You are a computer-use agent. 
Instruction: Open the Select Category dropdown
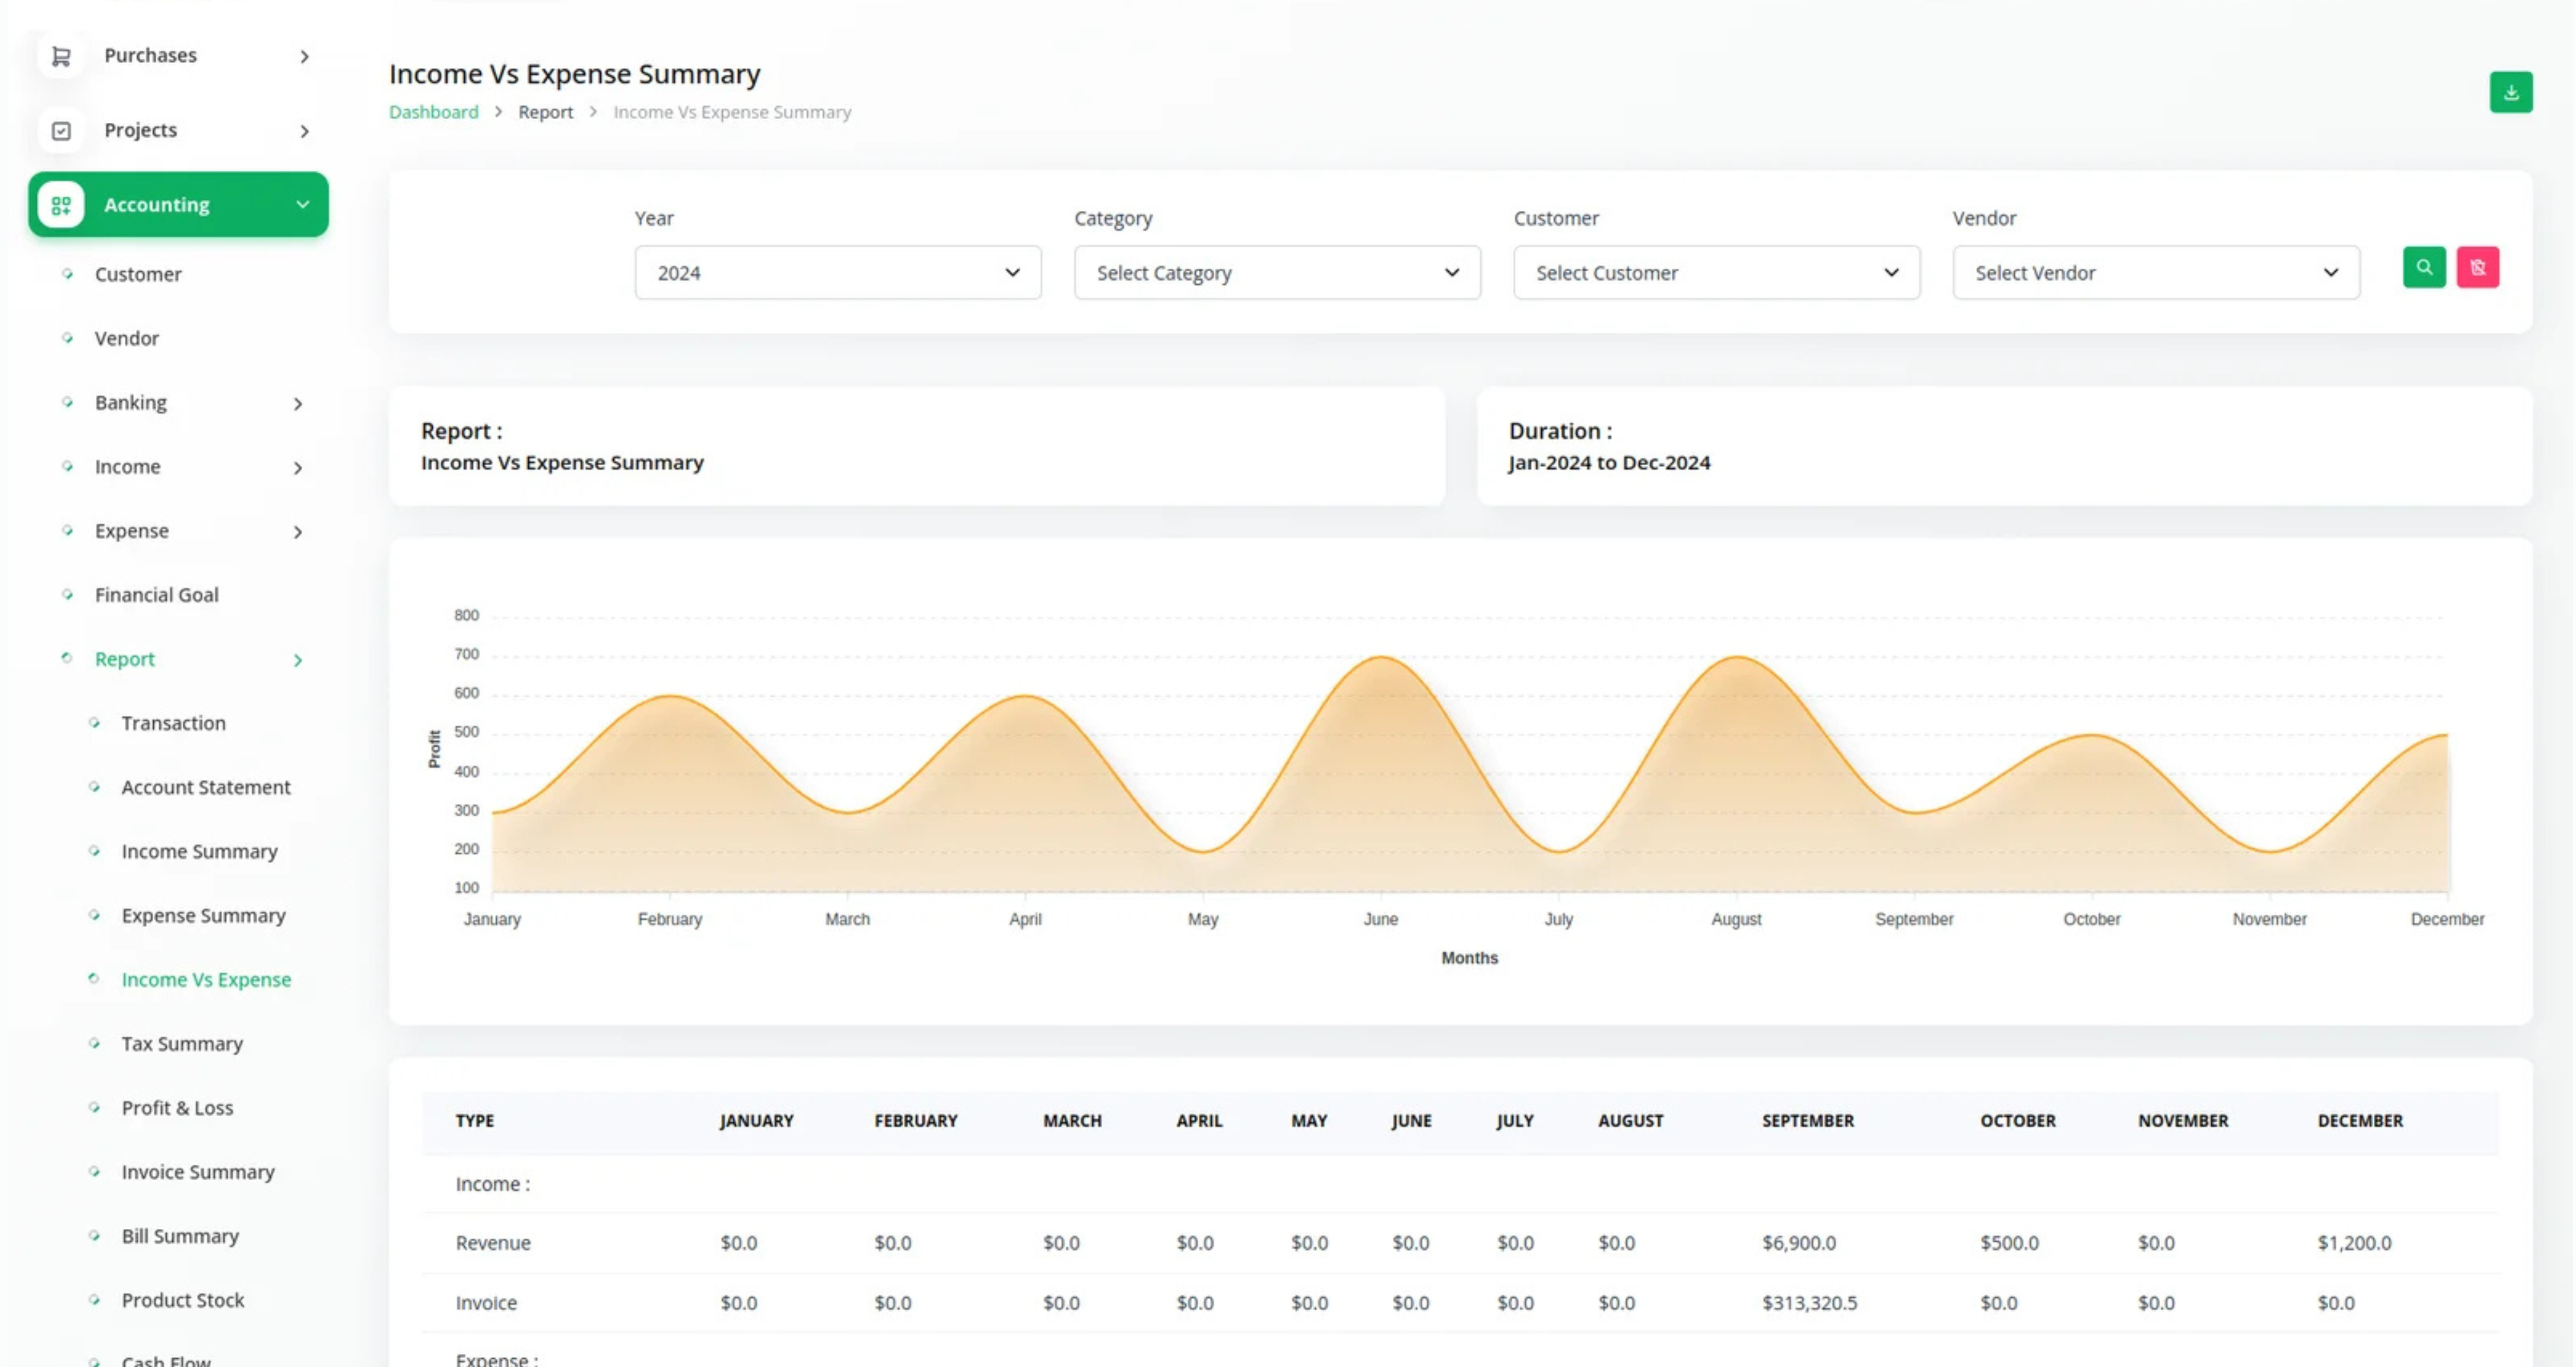point(1277,273)
